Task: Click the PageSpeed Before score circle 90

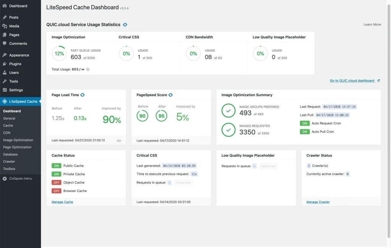Action: (x=142, y=116)
